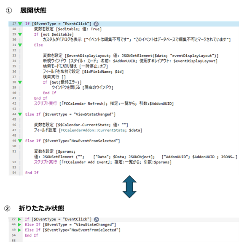
Task: Select the スクリプト実行 FCCalendar Refresh step
Action: tap(104, 104)
